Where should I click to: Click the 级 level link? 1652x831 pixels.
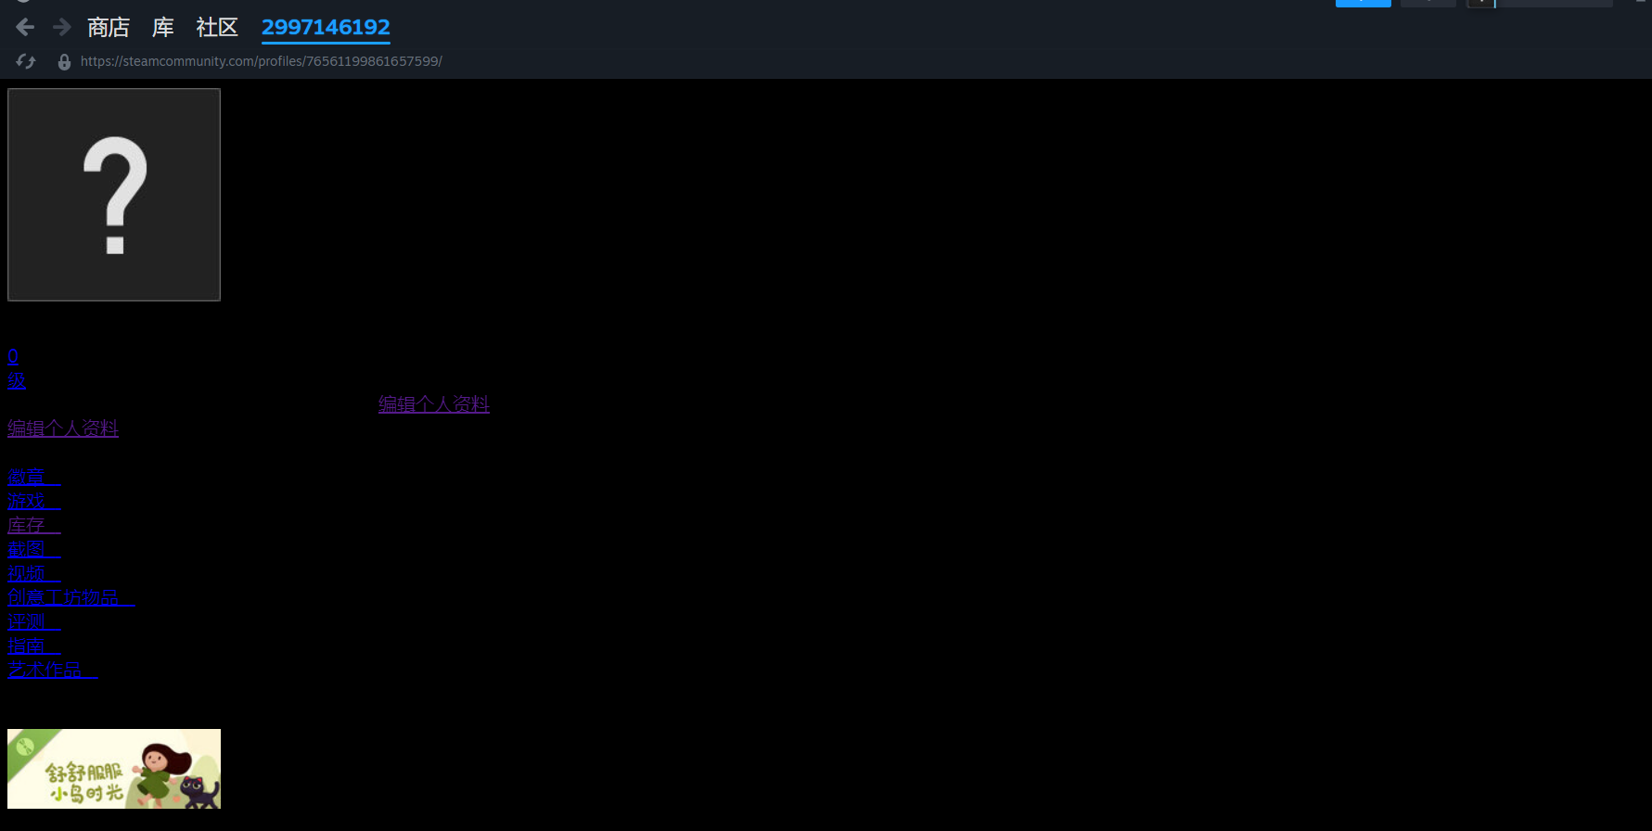[17, 380]
